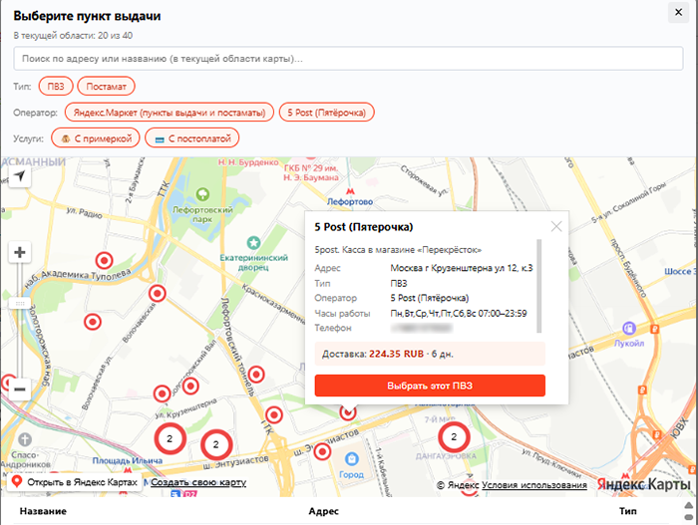The image size is (698, 525).
Task: Focus the address or name search field
Action: coord(348,59)
